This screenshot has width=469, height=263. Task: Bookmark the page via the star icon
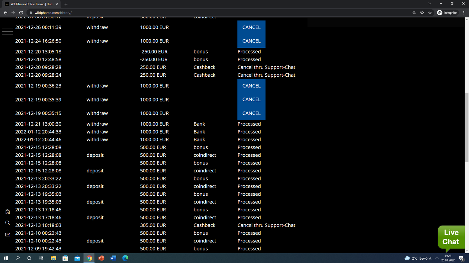[x=430, y=13]
